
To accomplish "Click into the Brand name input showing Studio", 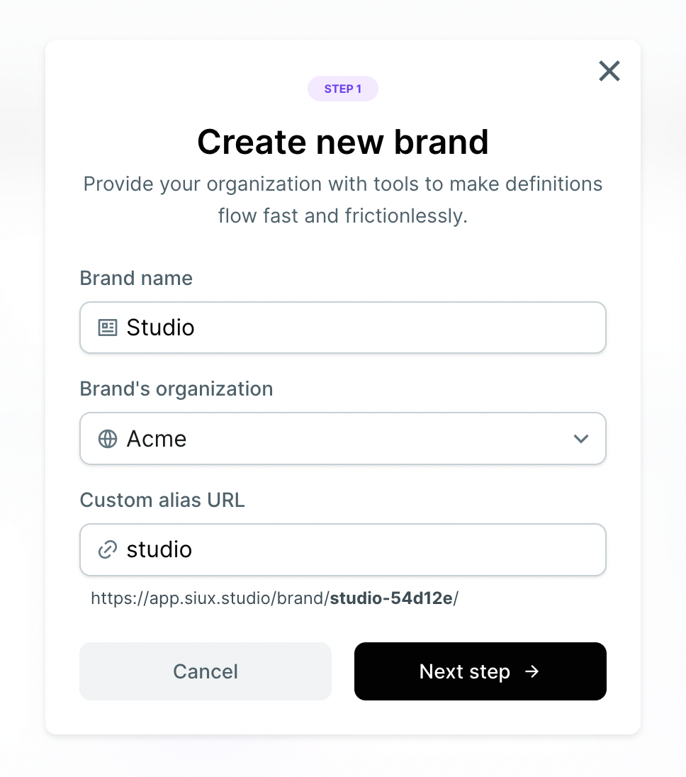I will point(343,328).
